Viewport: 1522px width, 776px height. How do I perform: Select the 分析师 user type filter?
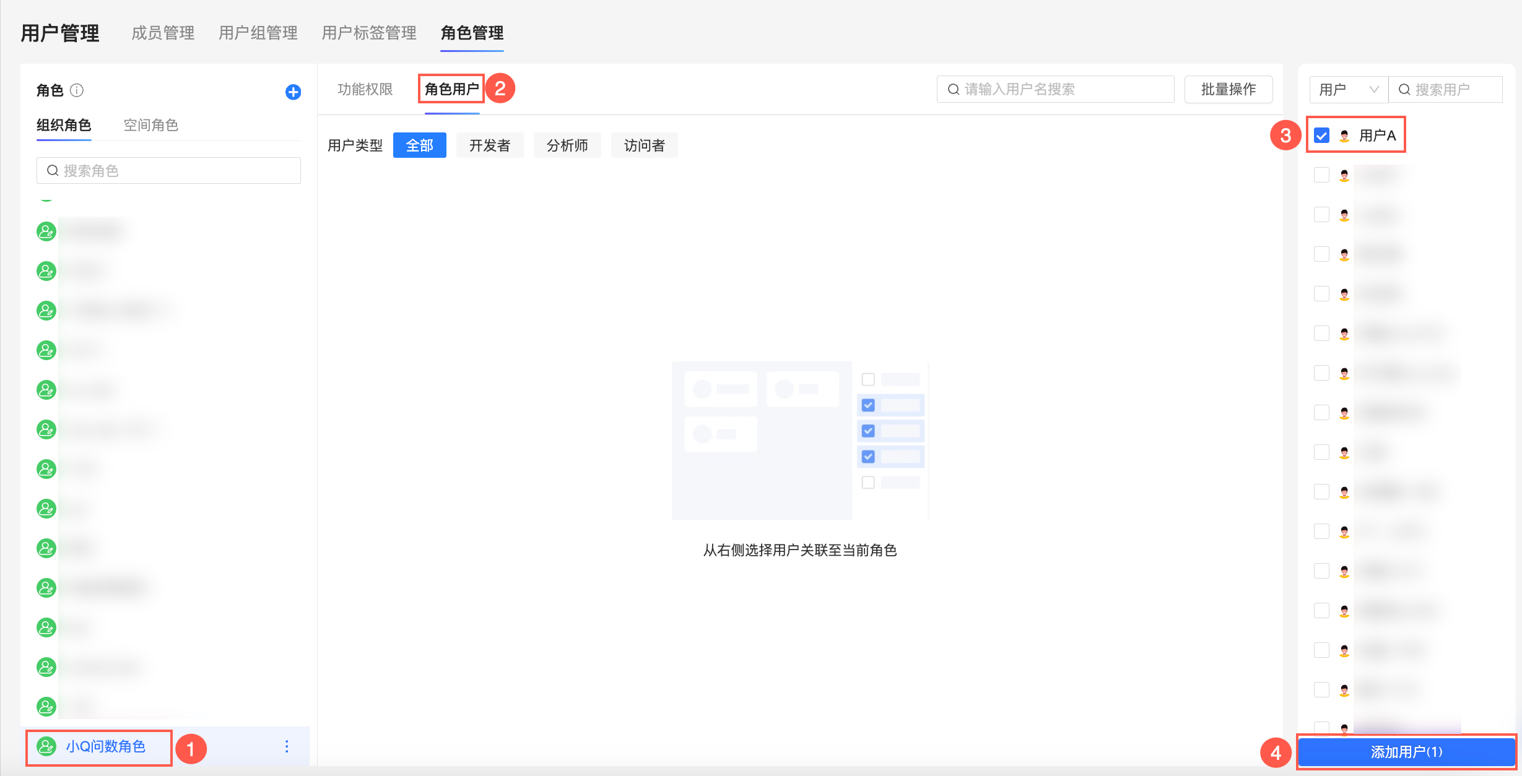click(x=567, y=145)
